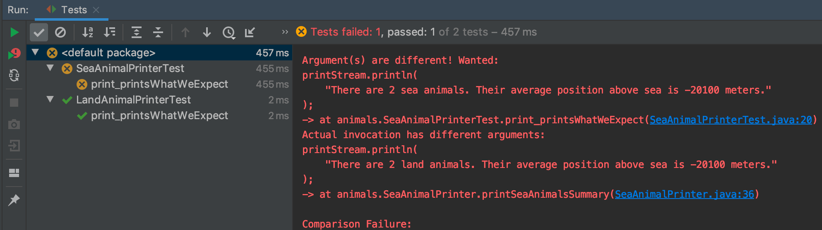822x230 pixels.
Task: Go to next failed test arrow
Action: [207, 32]
